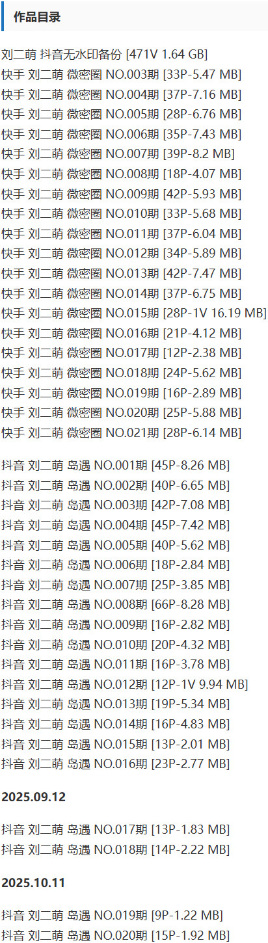This screenshot has width=268, height=943.
Task: Click 抖音 岛遇 NO.016期 entry
Action: click(115, 764)
